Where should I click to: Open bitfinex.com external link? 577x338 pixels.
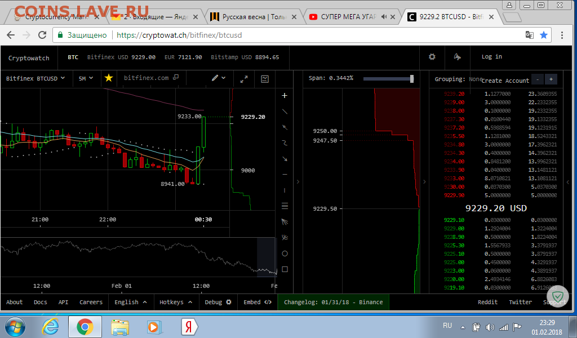pyautogui.click(x=151, y=78)
